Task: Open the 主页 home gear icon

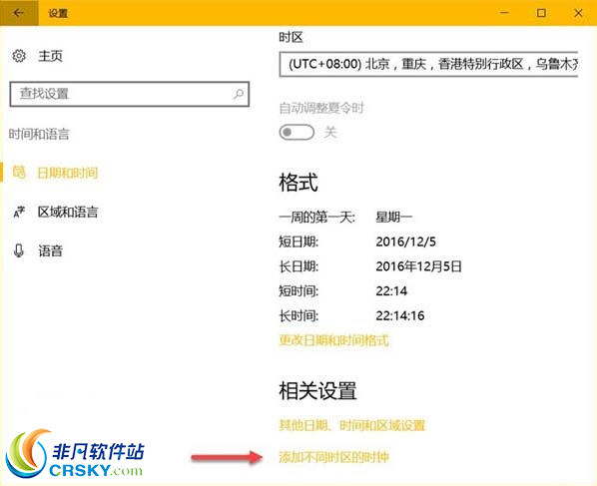Action: click(19, 56)
